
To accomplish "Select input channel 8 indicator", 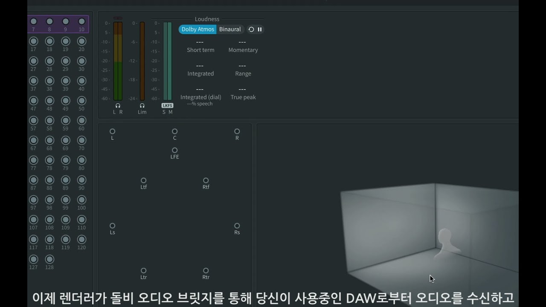I will coord(49,21).
